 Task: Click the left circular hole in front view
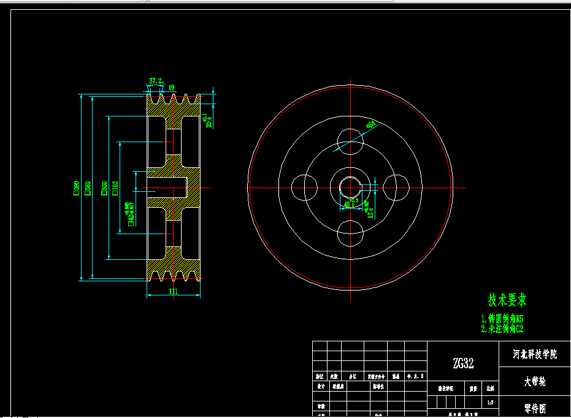304,188
